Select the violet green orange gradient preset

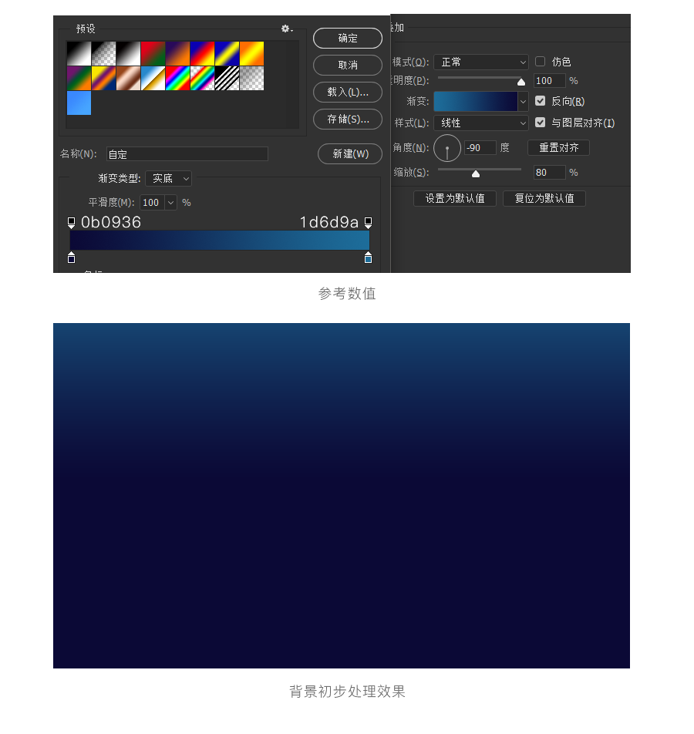(79, 78)
